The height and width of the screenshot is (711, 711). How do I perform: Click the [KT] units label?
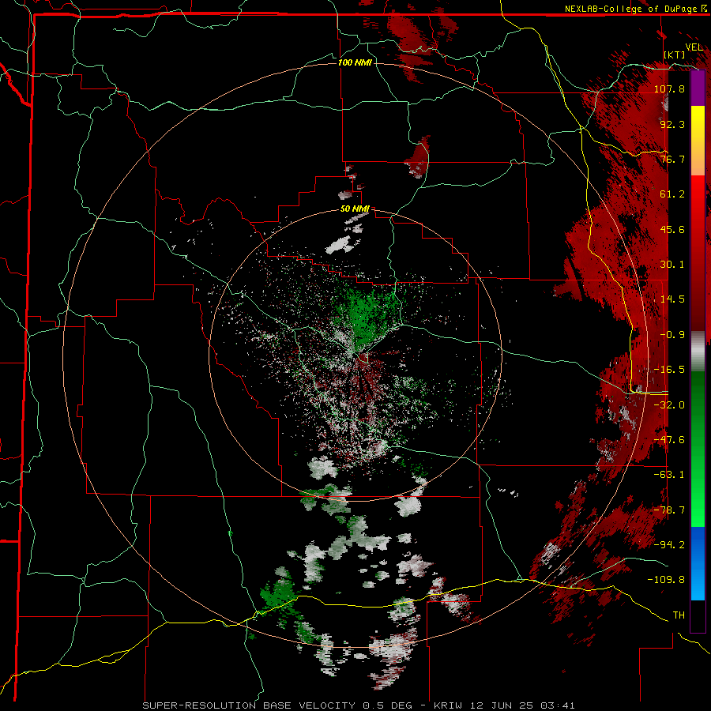click(675, 55)
